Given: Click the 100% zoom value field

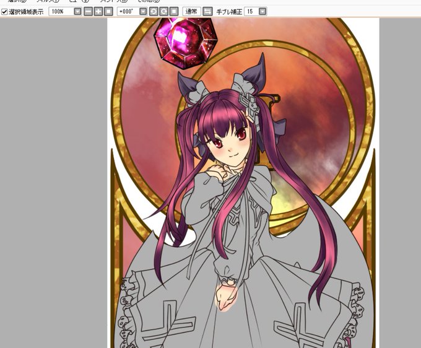Looking at the screenshot, I should point(61,12).
